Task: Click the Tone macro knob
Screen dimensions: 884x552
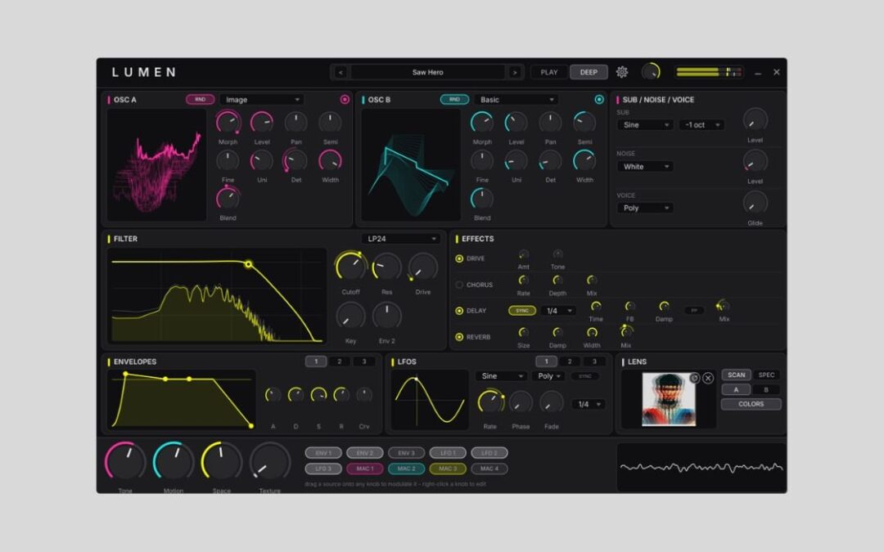Action: tap(125, 461)
